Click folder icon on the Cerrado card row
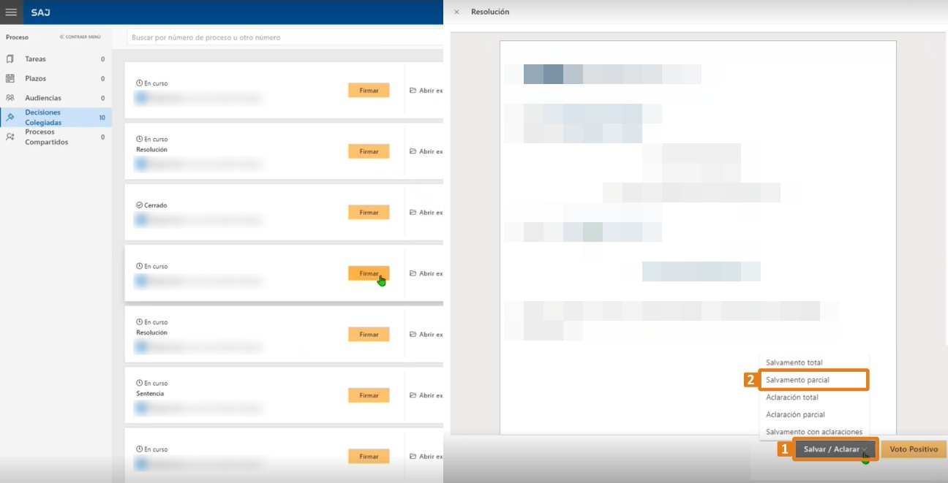The width and height of the screenshot is (948, 483). [413, 213]
